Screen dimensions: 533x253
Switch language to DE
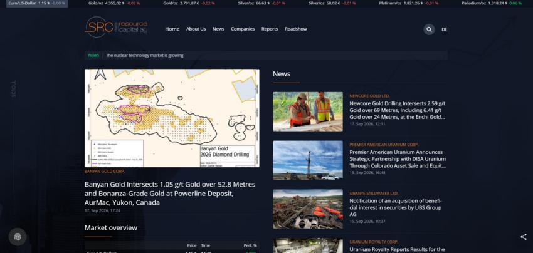(445, 29)
